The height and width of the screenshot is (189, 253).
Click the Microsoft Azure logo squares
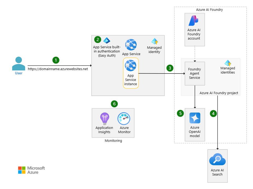(22, 170)
